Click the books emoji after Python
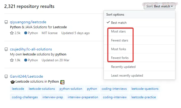 pos(63,82)
